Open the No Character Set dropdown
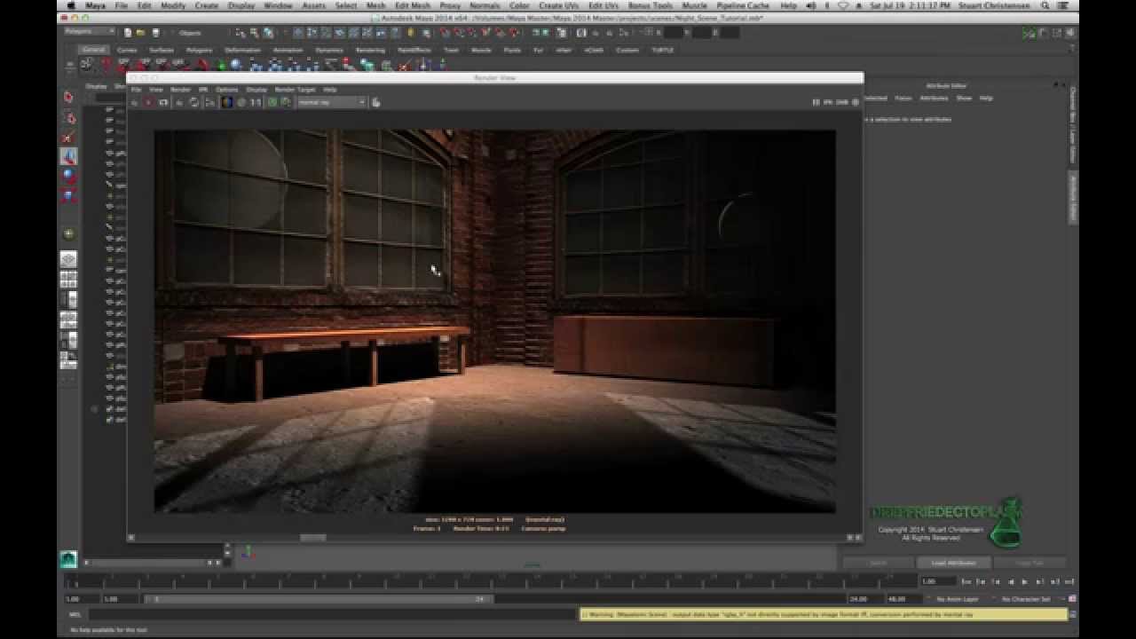Viewport: 1136px width, 639px height. pos(1029,599)
